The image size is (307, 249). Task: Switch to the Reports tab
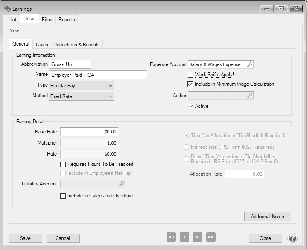[67, 20]
